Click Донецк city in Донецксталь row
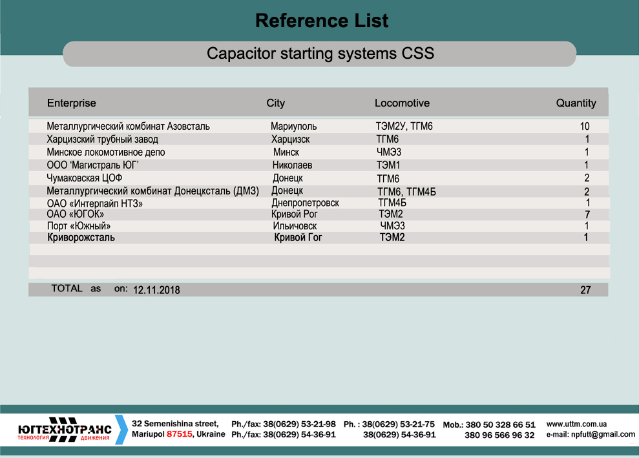Screen dimensions: 639x458 tap(288, 191)
